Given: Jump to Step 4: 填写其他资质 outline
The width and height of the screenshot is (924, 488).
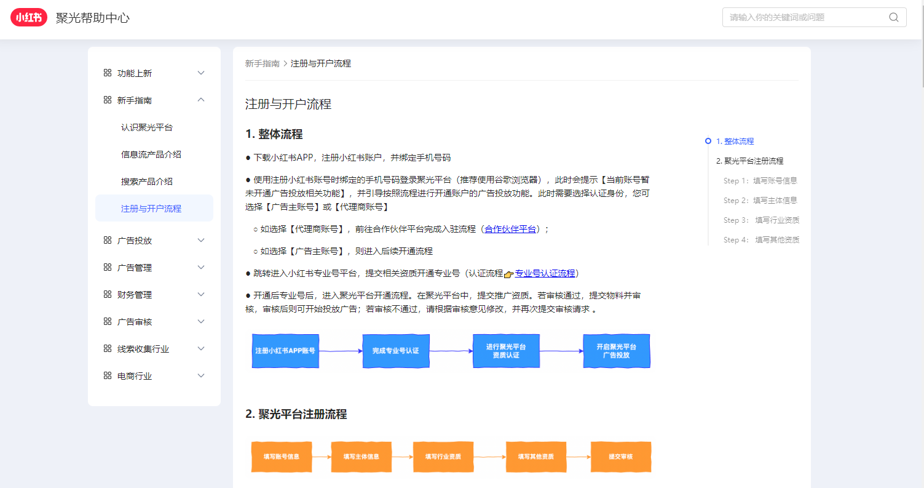Looking at the screenshot, I should [762, 239].
